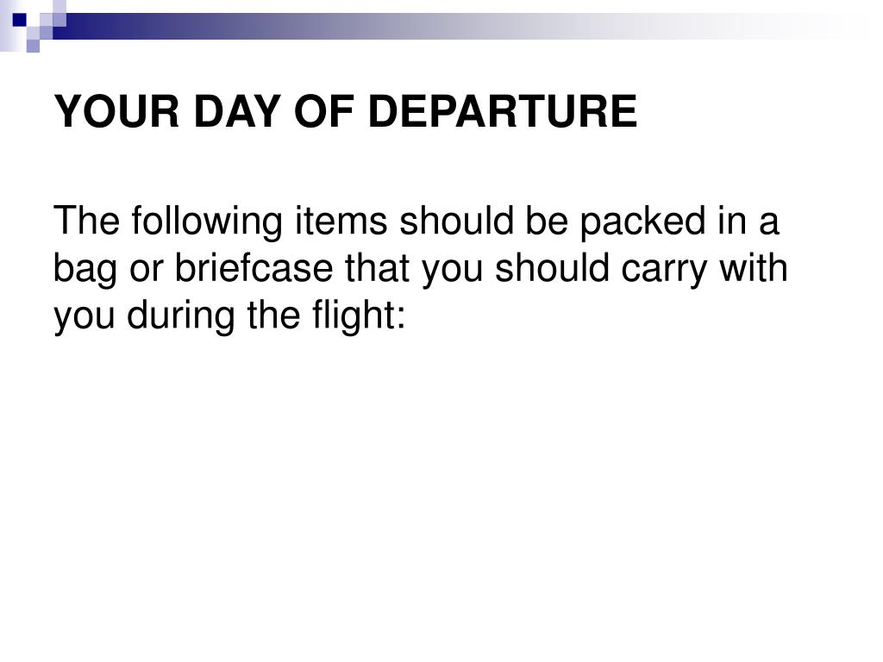Viewport: 883px width, 662px height.
Task: Click the word DAY in the heading
Action: point(237,111)
